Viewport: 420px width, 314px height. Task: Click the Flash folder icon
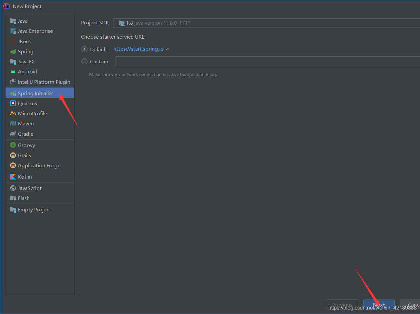pos(13,198)
